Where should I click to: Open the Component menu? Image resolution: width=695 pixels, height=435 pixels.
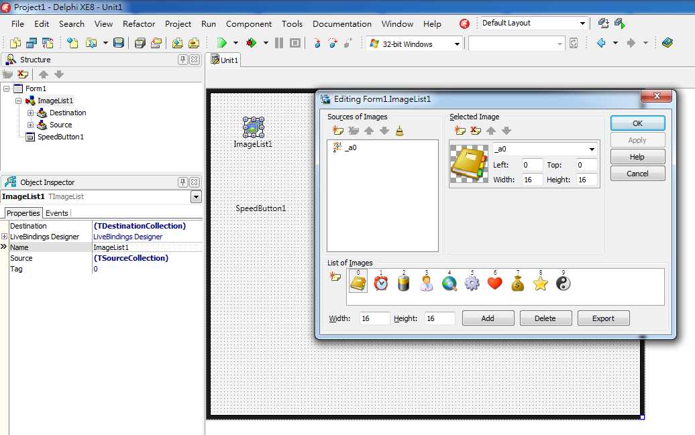point(249,24)
